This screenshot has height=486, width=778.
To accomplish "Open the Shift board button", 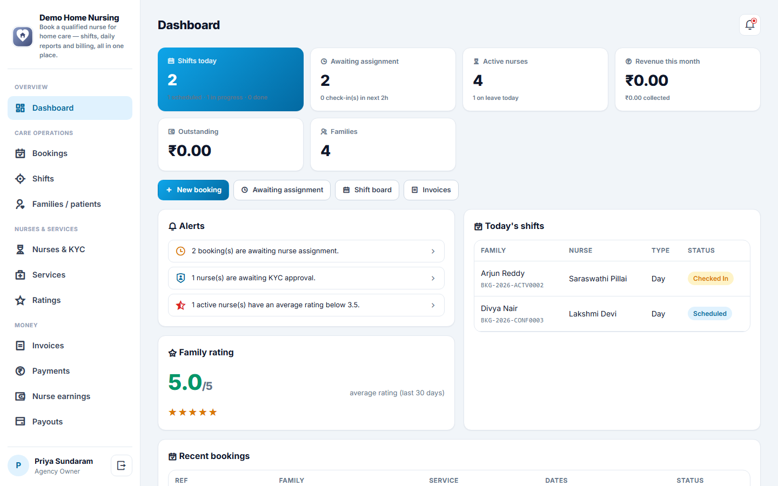I will point(367,190).
